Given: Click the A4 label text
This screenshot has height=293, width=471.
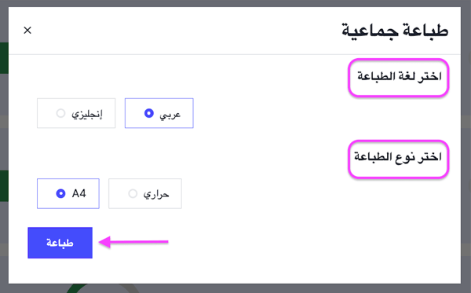Looking at the screenshot, I should [79, 193].
